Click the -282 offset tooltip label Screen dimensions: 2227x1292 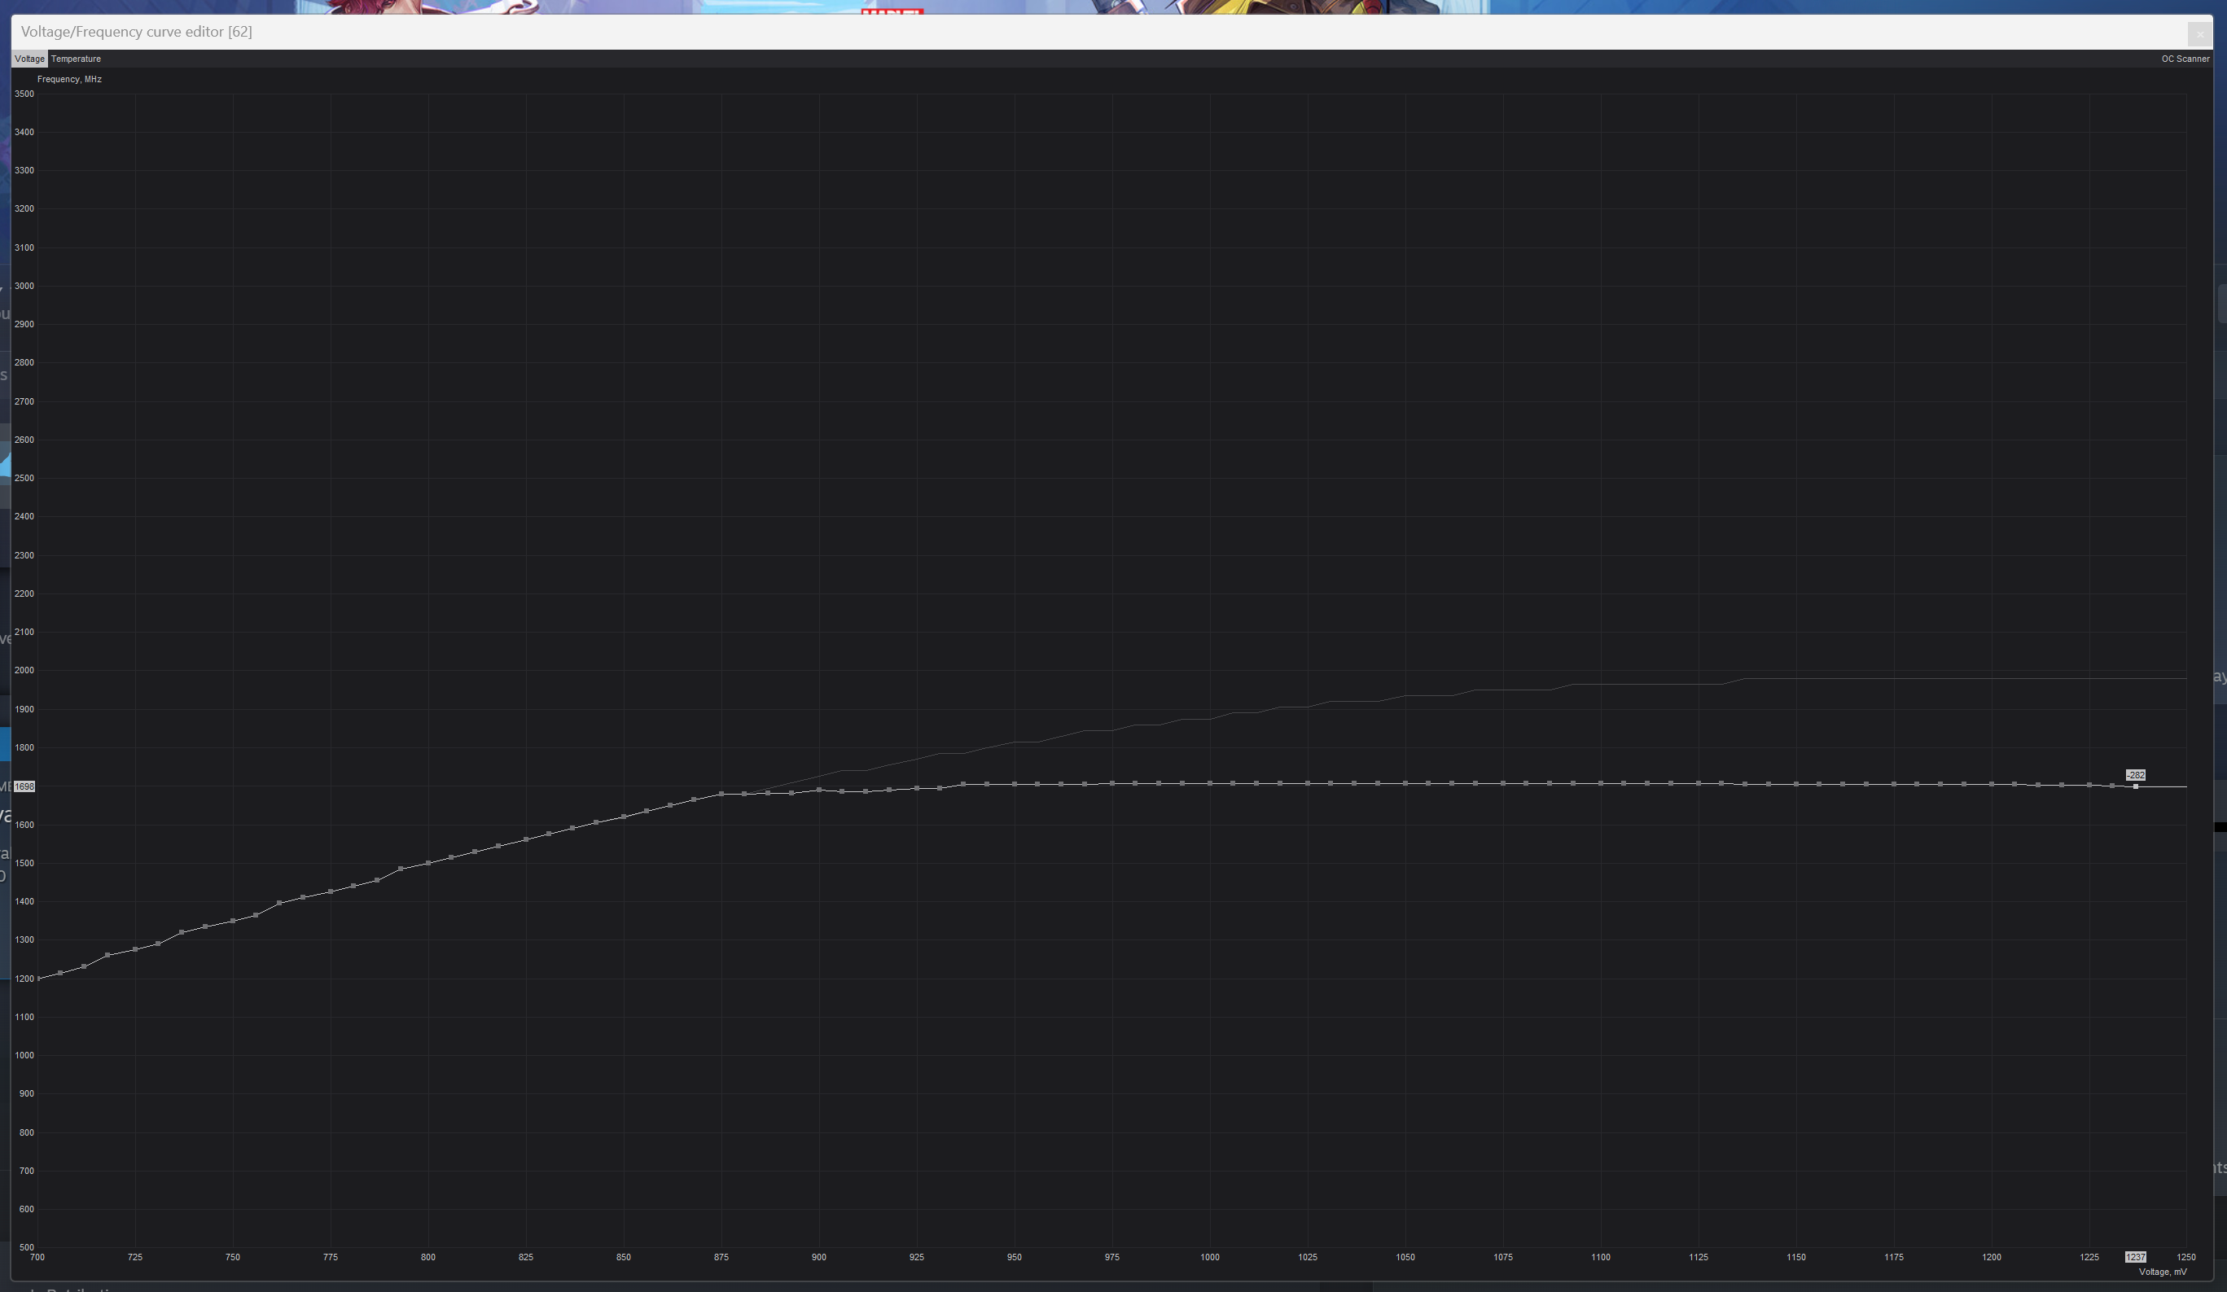click(2135, 775)
